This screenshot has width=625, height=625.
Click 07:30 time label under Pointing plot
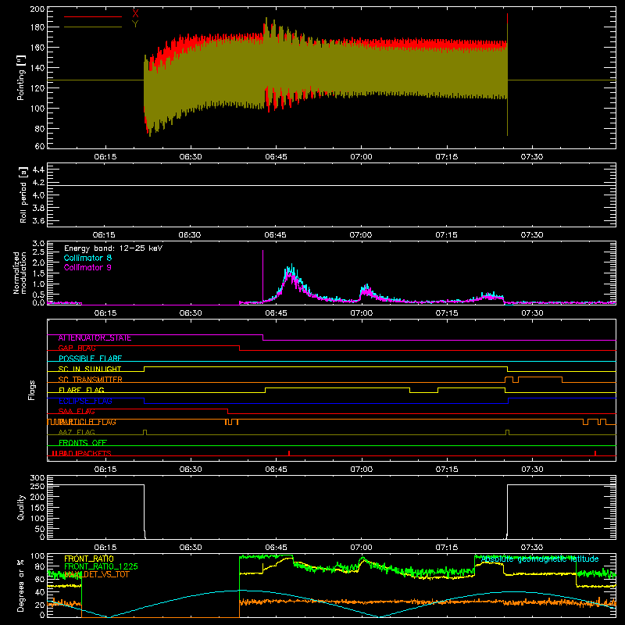pyautogui.click(x=532, y=157)
